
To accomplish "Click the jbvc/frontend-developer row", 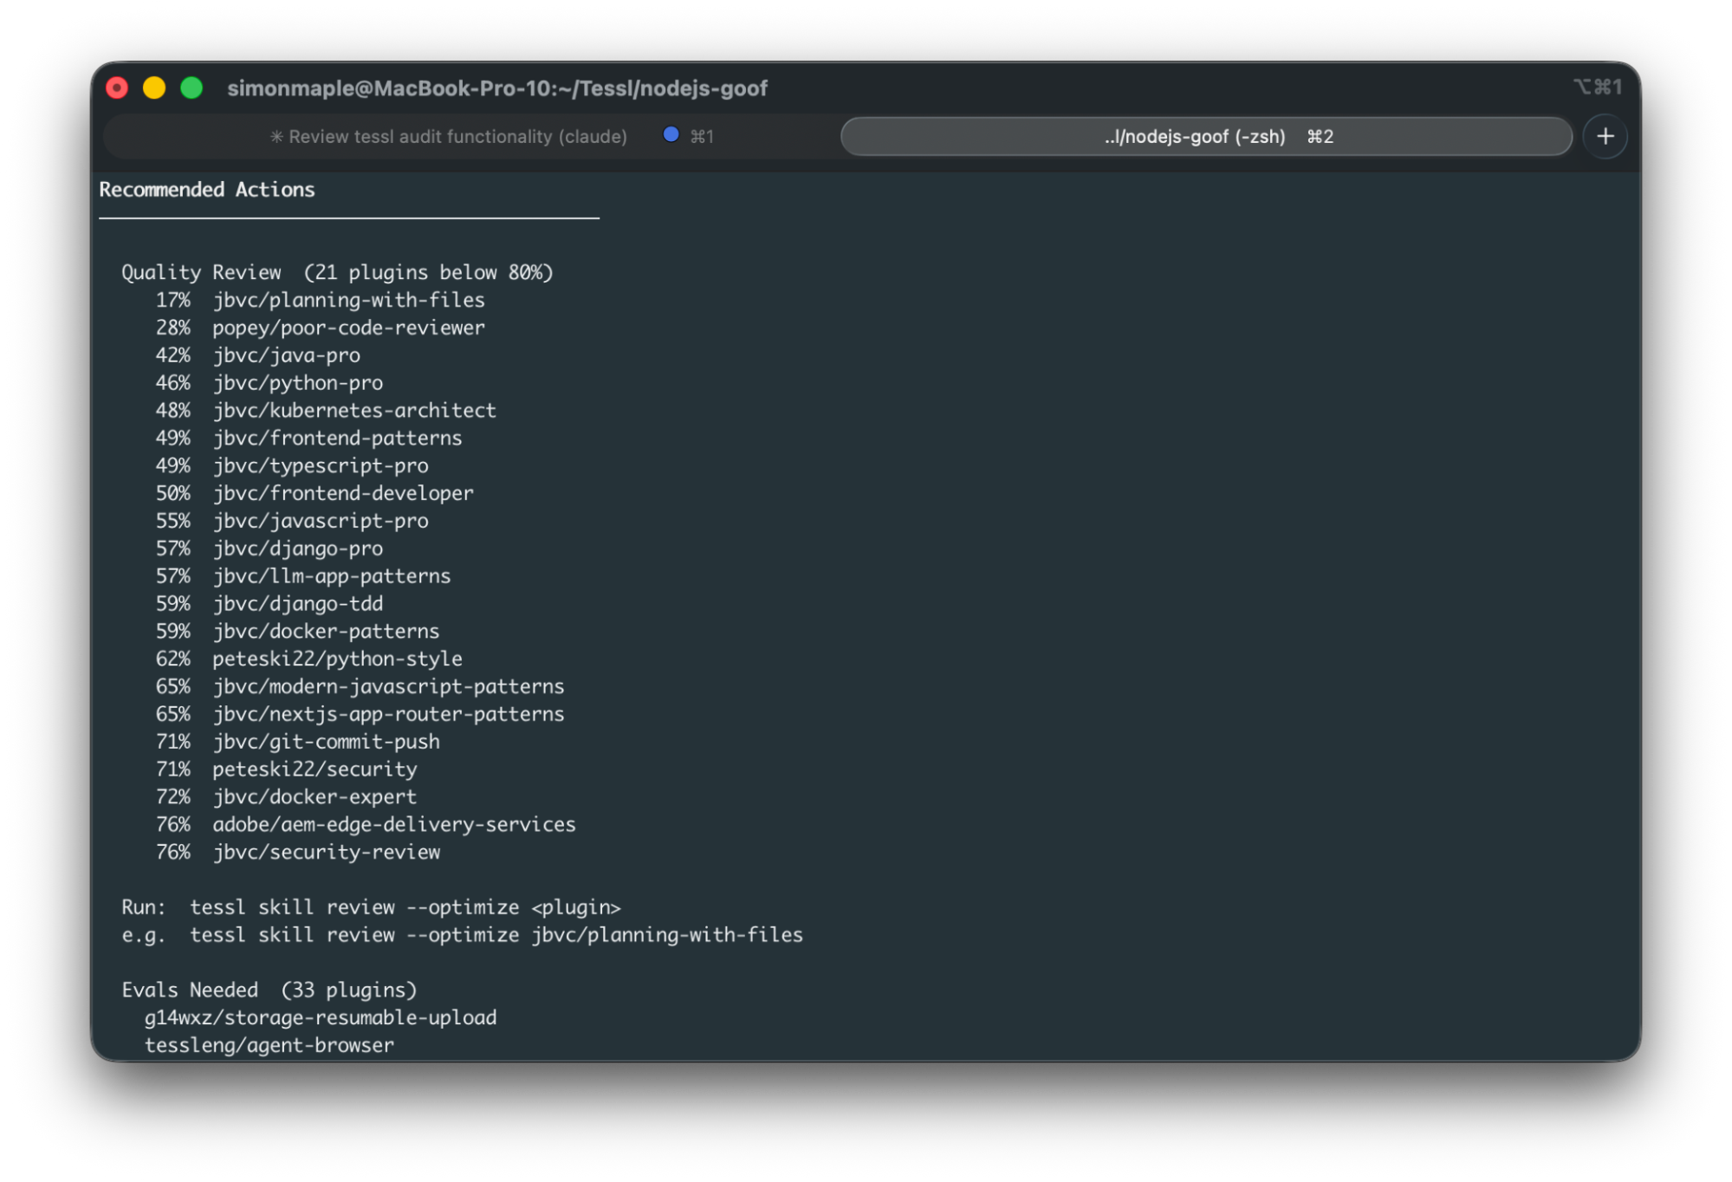I will pyautogui.click(x=315, y=493).
